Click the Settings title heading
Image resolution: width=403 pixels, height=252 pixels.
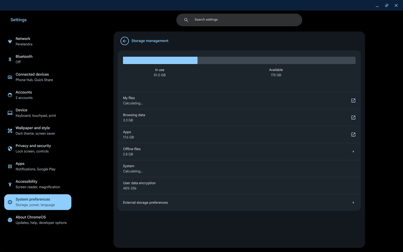[x=18, y=20]
